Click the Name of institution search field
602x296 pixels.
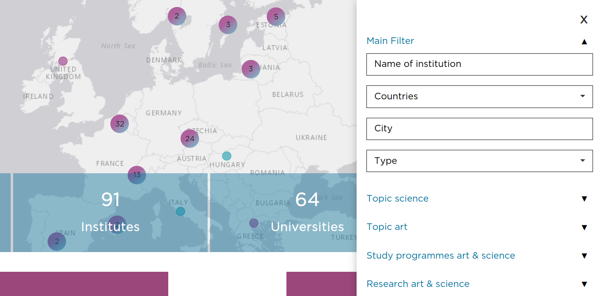point(479,64)
